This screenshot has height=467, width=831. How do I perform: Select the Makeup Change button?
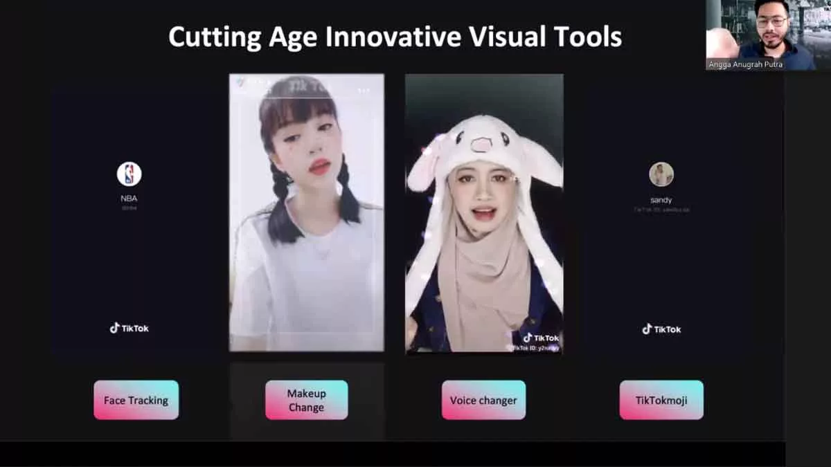click(306, 400)
